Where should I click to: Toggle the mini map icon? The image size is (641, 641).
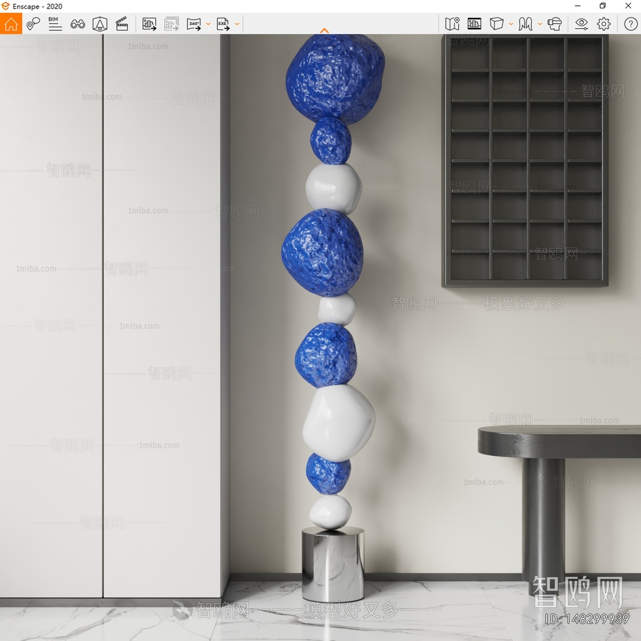pos(452,24)
